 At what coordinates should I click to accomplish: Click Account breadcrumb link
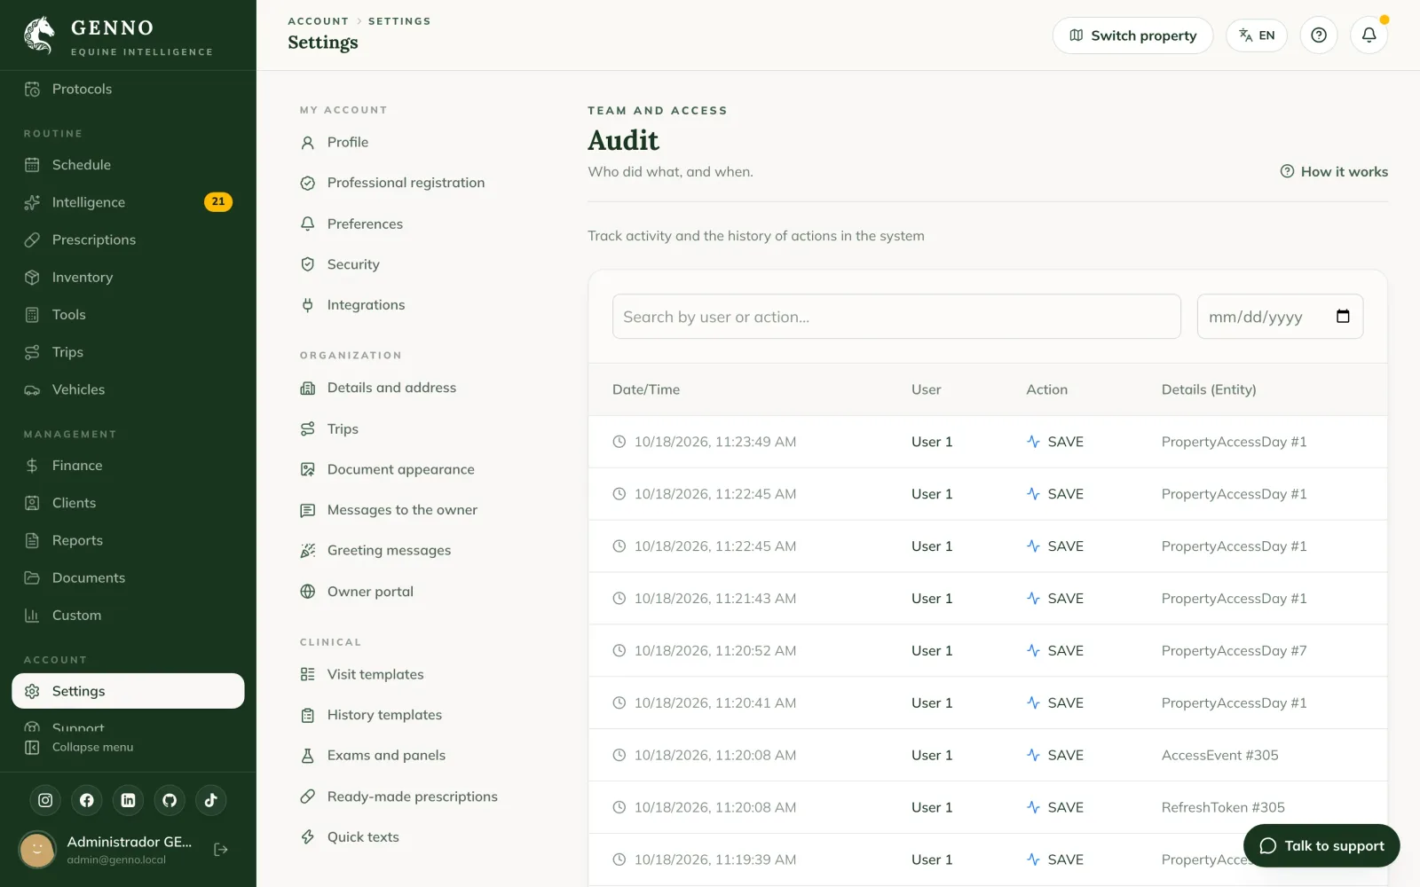(318, 21)
